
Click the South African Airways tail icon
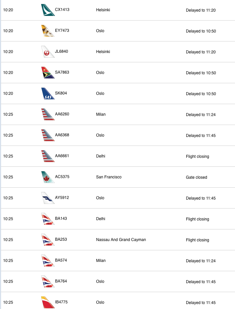point(48,73)
